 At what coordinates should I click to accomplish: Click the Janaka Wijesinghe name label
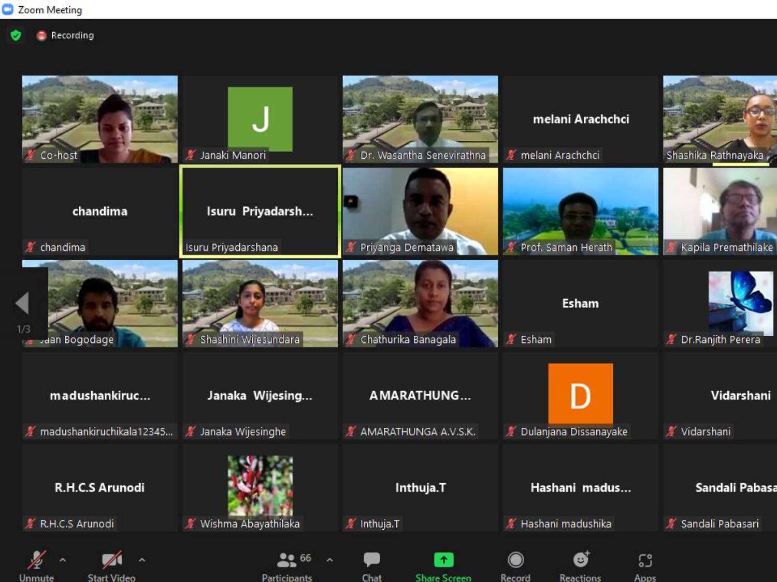click(243, 431)
